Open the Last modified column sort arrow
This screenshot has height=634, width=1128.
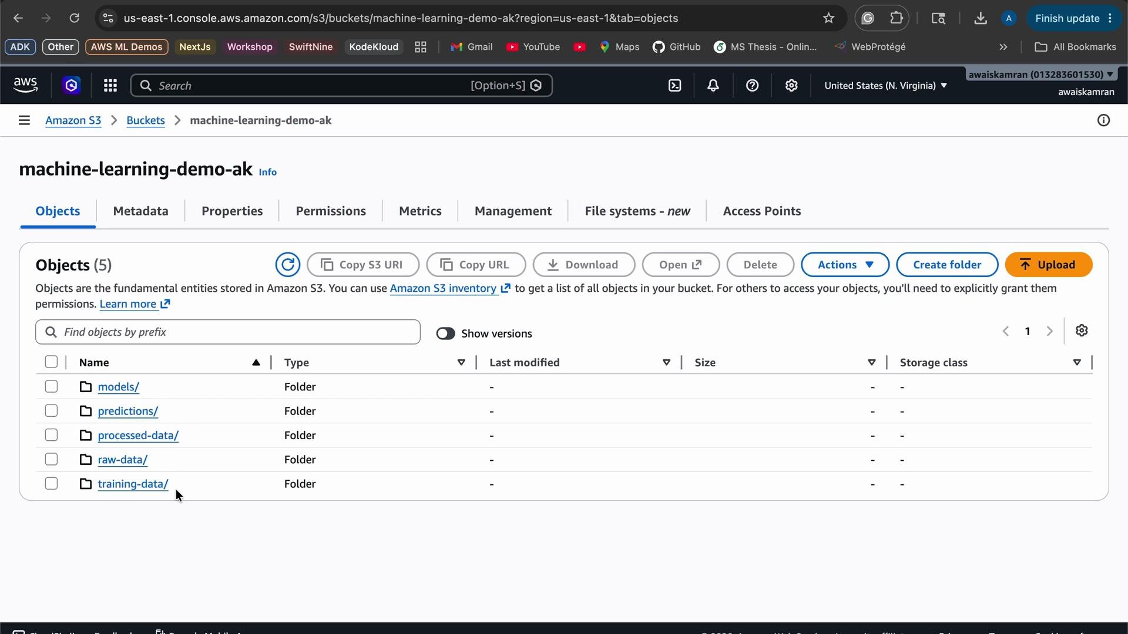pyautogui.click(x=666, y=362)
